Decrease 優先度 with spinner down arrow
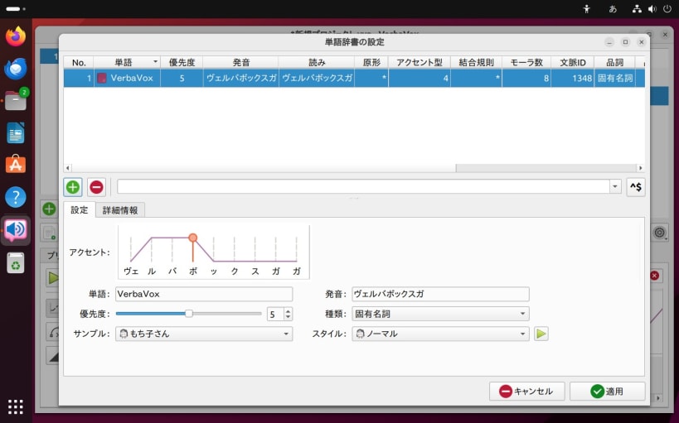 [x=289, y=317]
